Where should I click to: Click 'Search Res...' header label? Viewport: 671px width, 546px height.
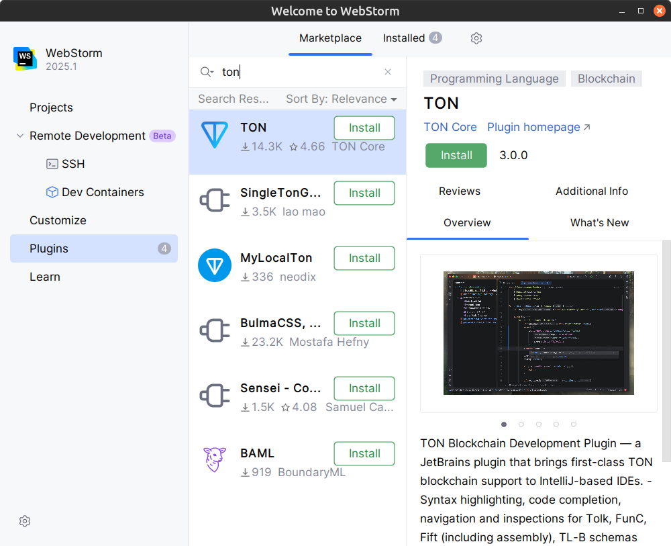pos(234,99)
